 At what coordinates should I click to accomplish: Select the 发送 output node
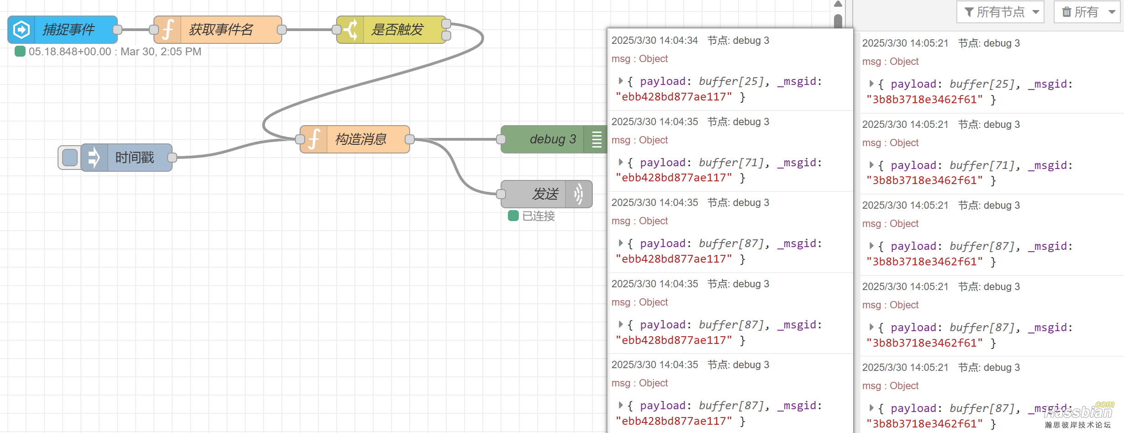pos(547,194)
